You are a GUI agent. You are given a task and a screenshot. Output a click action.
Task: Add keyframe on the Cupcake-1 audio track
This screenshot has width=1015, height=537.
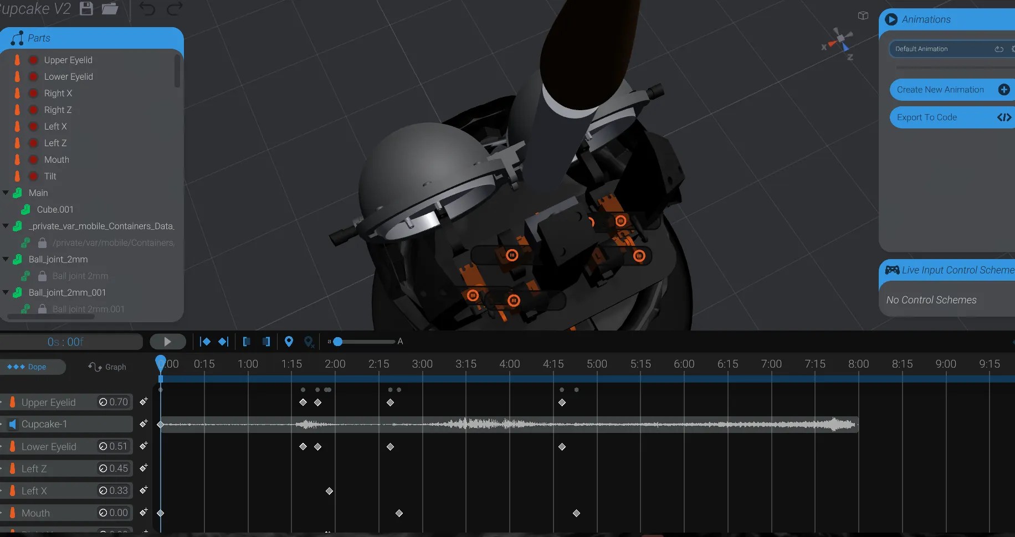(143, 424)
